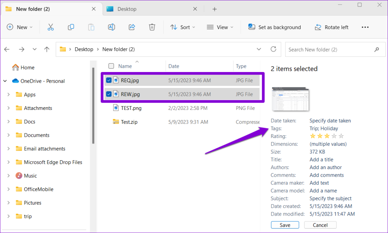
Task: Click the Rename icon in toolbar
Action: (111, 27)
